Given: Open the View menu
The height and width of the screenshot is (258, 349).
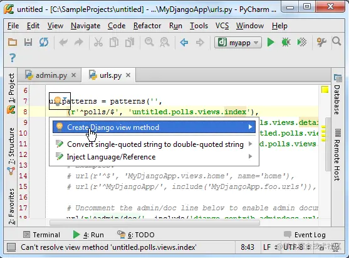Looking at the screenshot, I should pyautogui.click(x=55, y=26).
